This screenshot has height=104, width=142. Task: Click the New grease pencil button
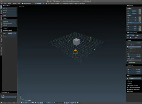tap(136, 38)
